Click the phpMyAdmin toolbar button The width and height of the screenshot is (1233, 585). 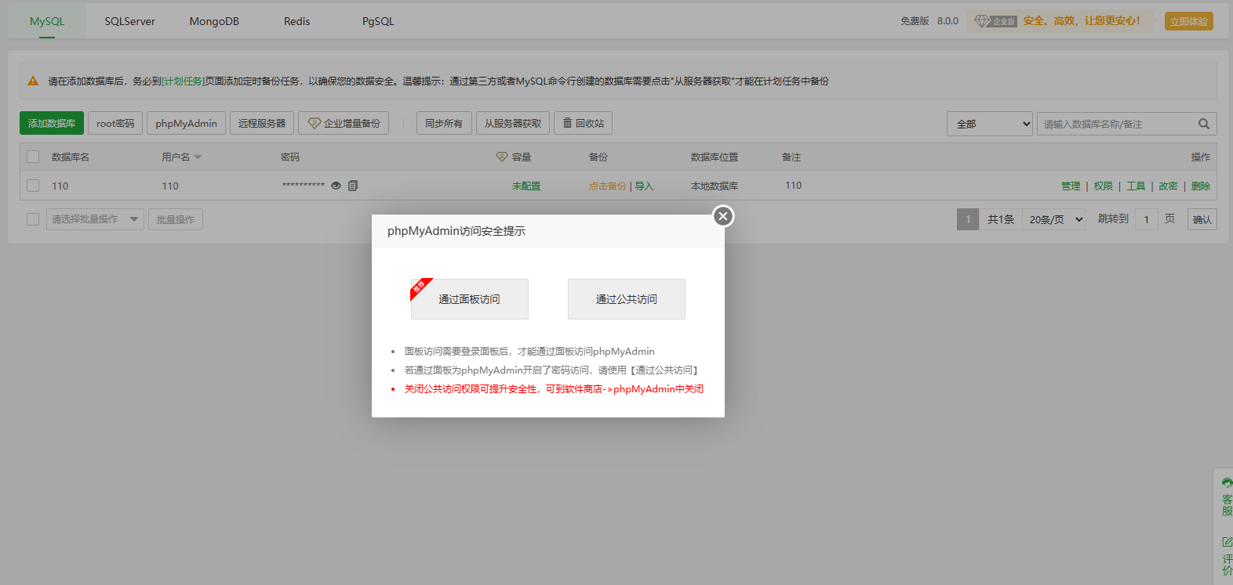186,123
